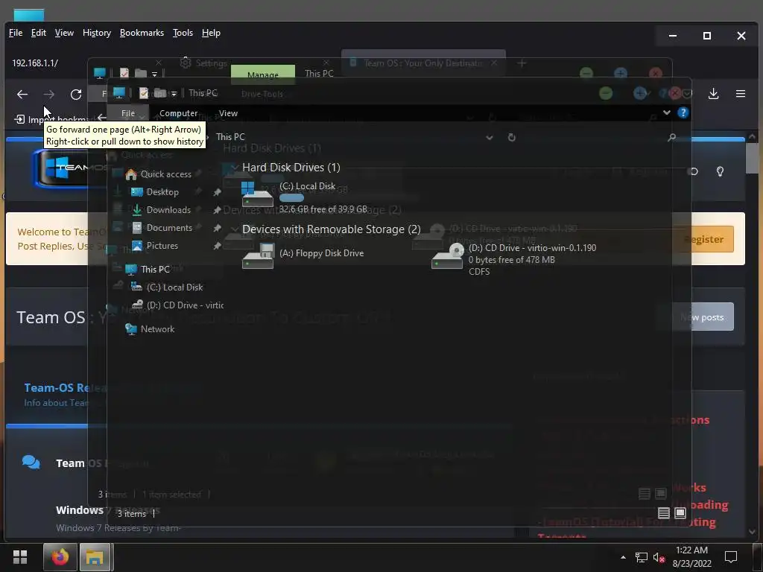This screenshot has height=572, width=763.
Task: Open the Firefox History menu
Action: click(97, 33)
